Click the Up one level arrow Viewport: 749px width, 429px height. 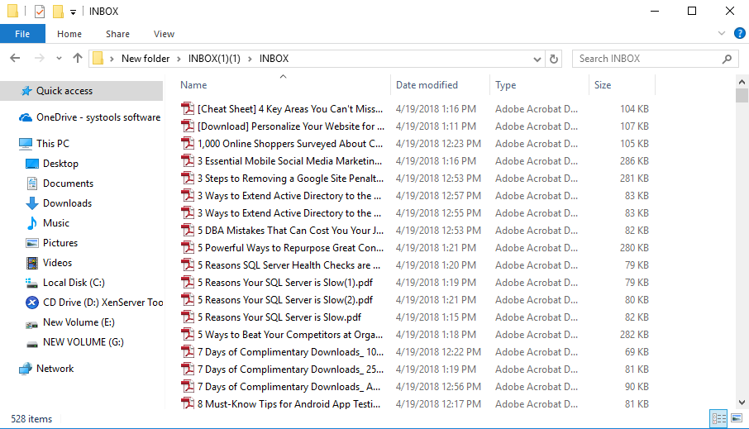(78, 59)
